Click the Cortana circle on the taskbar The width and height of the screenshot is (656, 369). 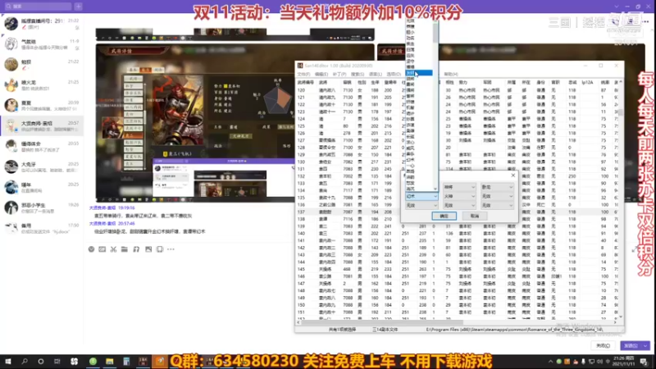[x=40, y=361]
